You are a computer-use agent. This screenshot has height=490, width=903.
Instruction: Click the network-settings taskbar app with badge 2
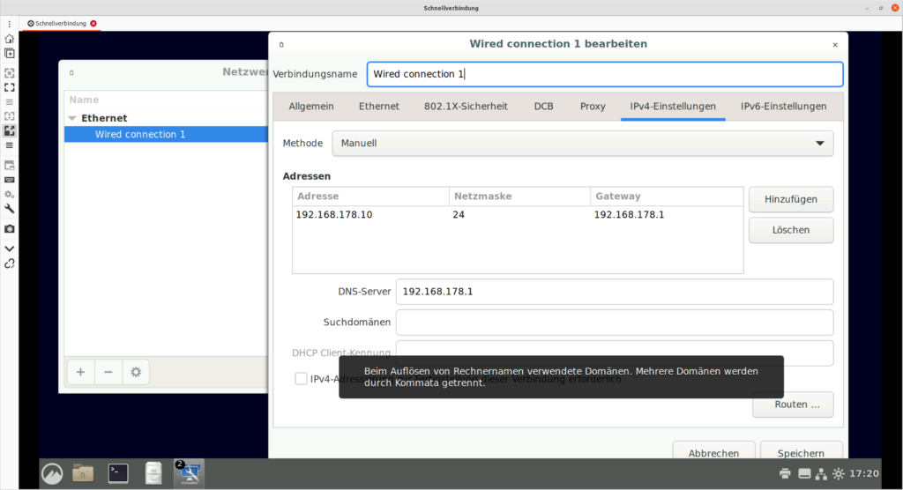click(x=189, y=473)
